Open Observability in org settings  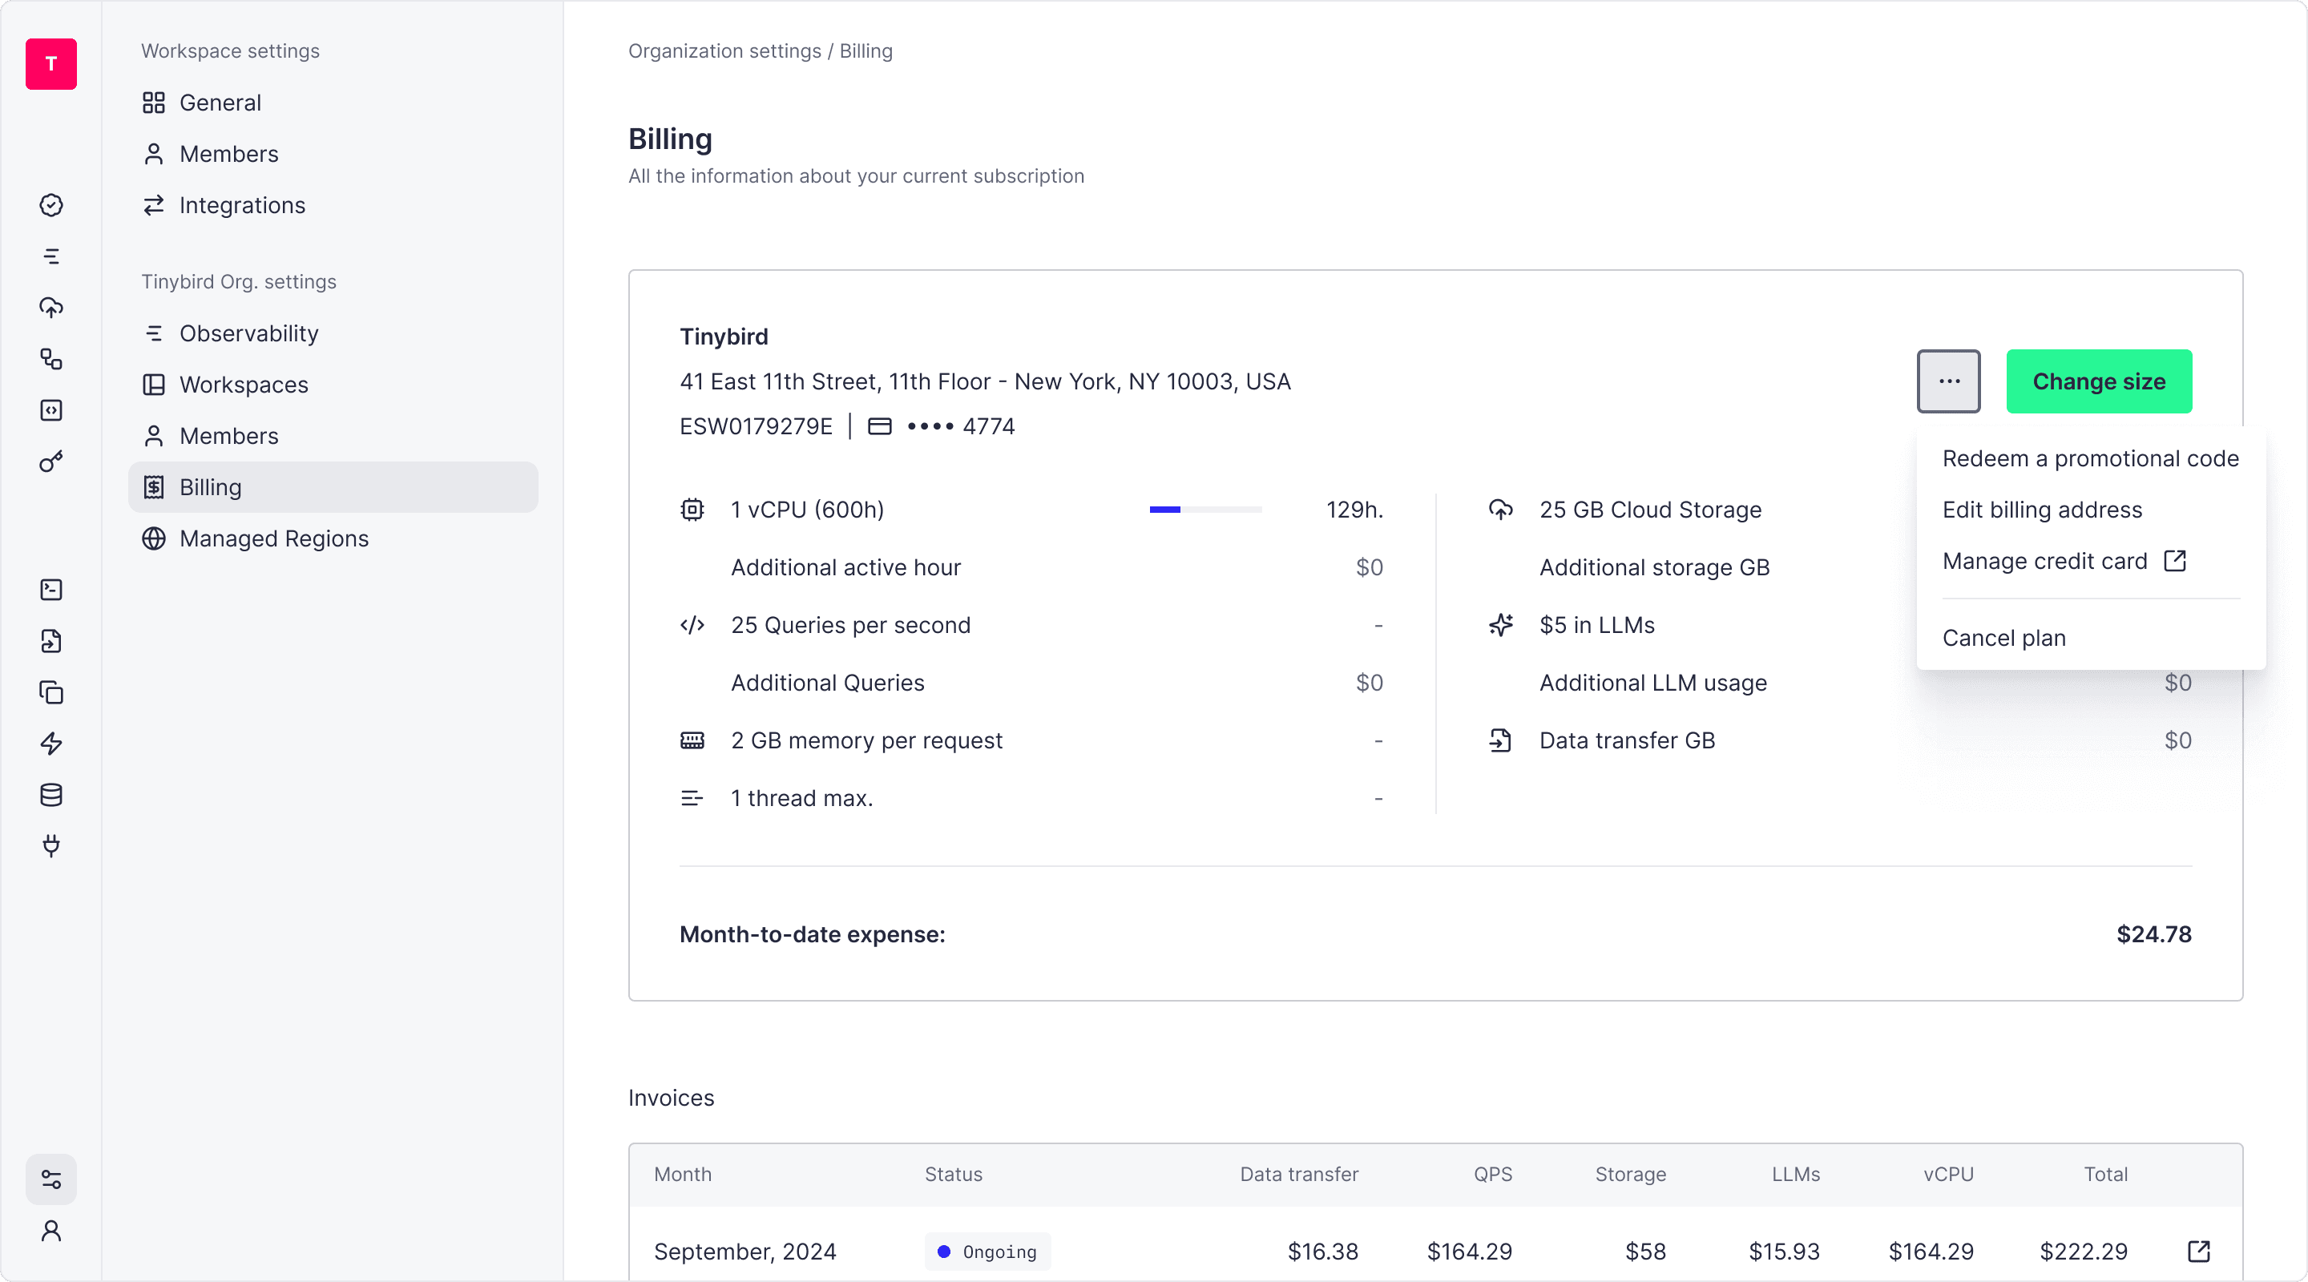click(x=248, y=333)
